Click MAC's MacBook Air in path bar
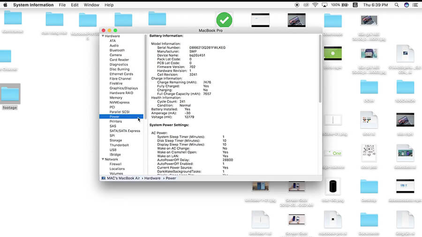Image resolution: width=422 pixels, height=237 pixels. (122, 178)
